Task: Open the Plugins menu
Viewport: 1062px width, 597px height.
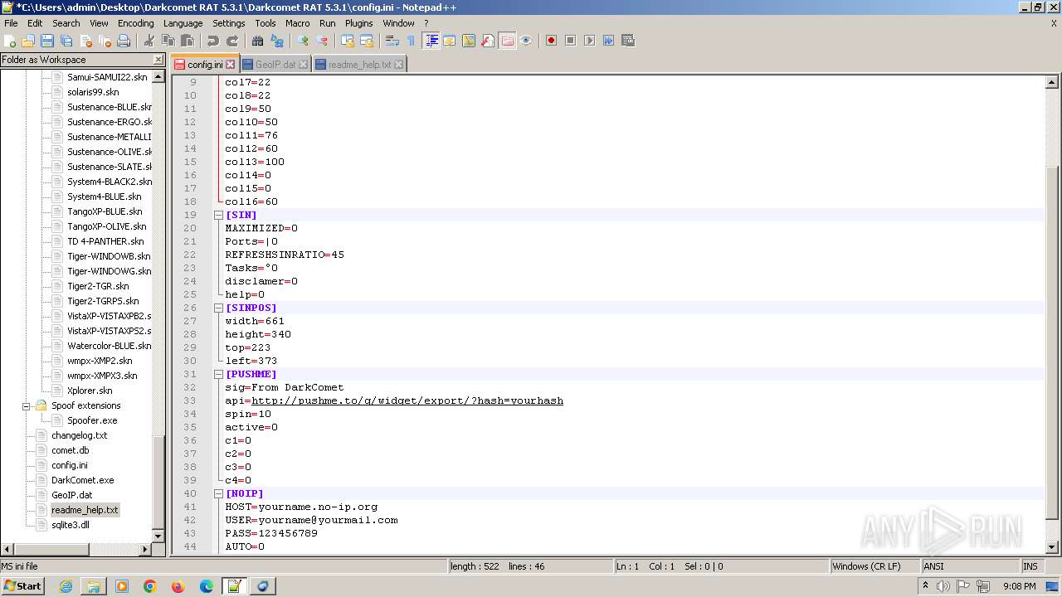Action: (359, 23)
